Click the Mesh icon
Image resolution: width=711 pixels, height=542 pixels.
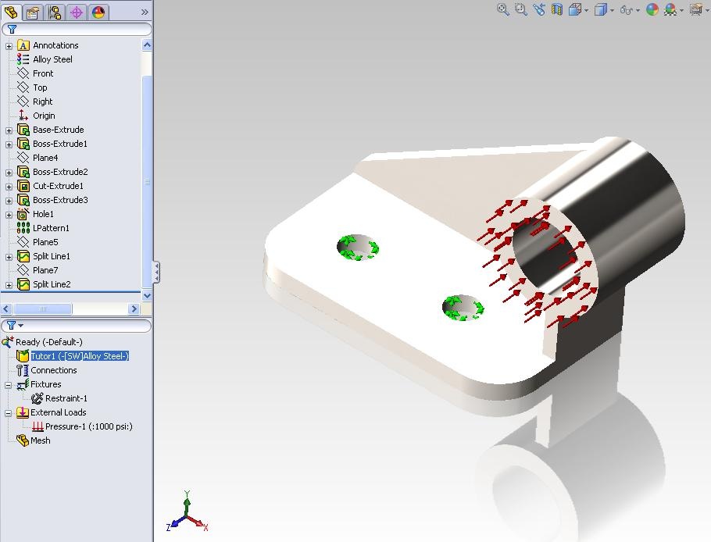[x=23, y=440]
